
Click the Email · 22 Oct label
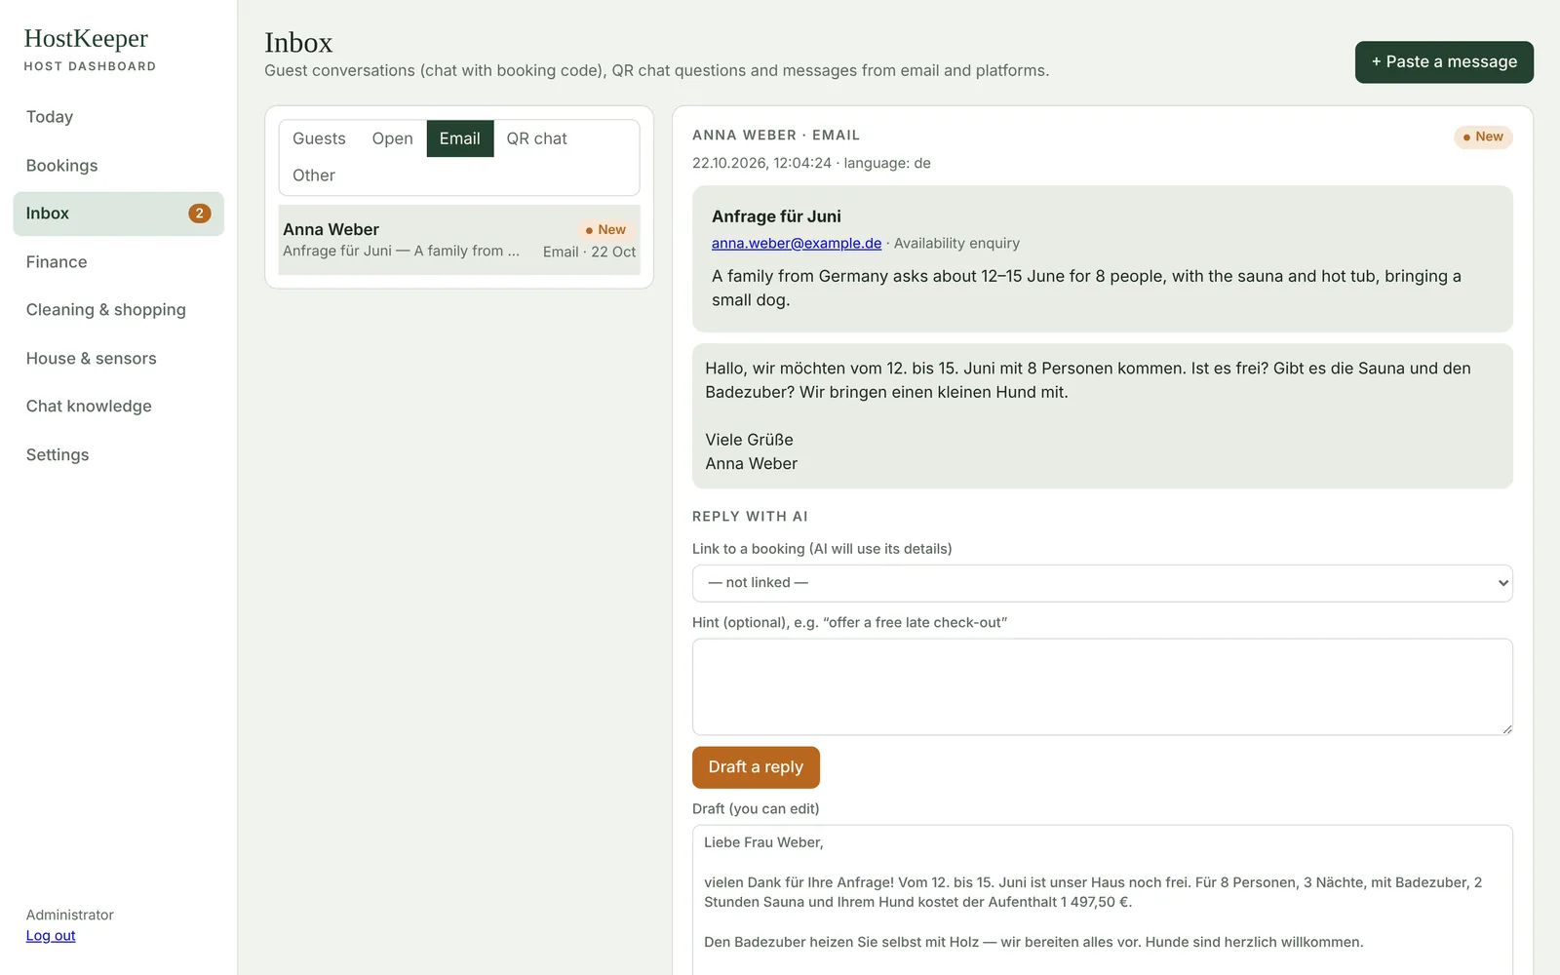pos(589,253)
